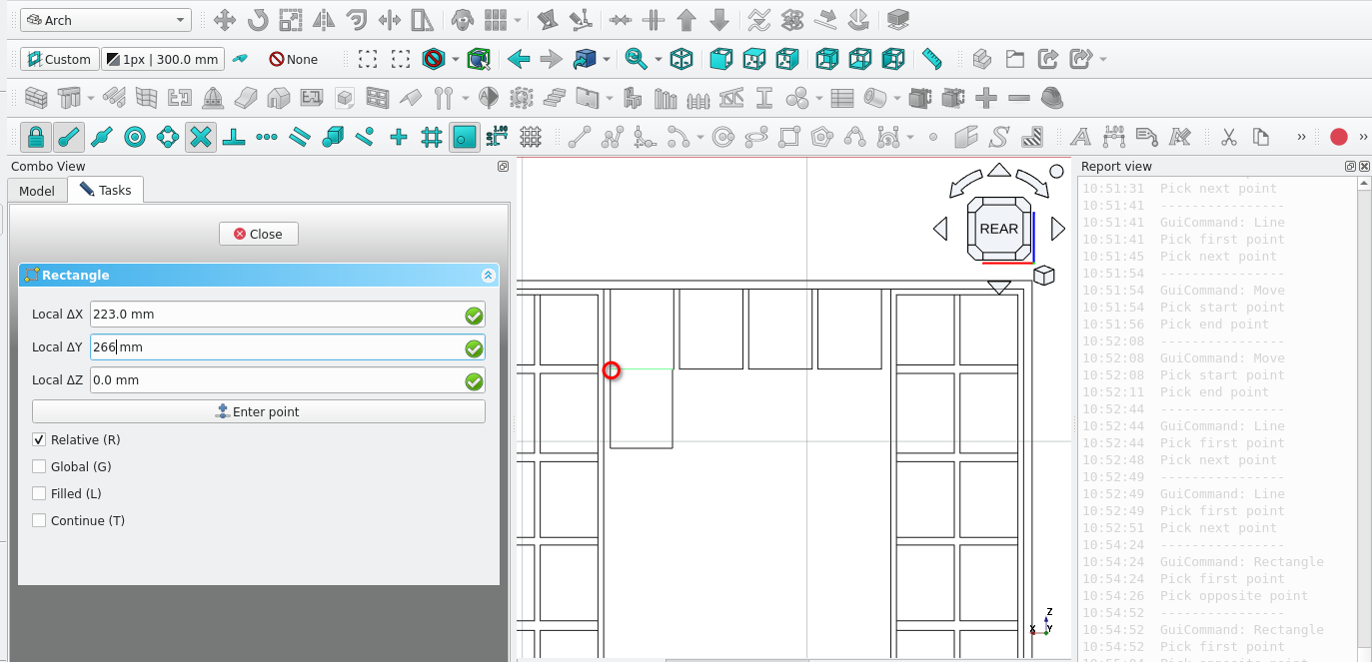Switch to the Model tab
The width and height of the screenshot is (1372, 662).
37,190
